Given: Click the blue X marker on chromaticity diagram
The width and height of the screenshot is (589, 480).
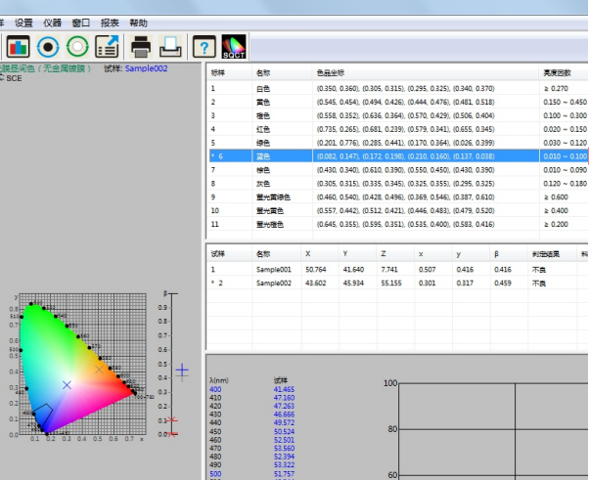Looking at the screenshot, I should pyautogui.click(x=67, y=385).
